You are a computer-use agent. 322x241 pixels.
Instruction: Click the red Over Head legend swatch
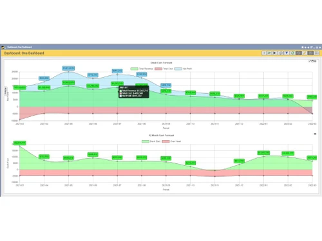166,141
